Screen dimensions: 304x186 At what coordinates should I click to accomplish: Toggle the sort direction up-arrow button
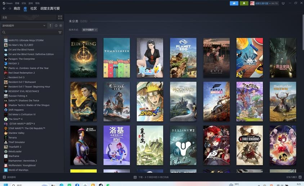50,26
